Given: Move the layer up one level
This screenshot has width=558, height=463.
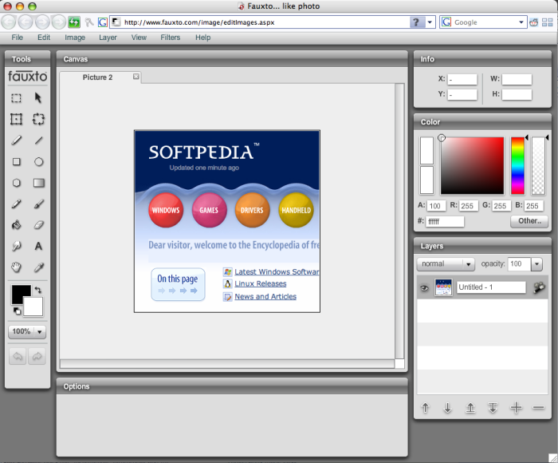Looking at the screenshot, I should [425, 407].
